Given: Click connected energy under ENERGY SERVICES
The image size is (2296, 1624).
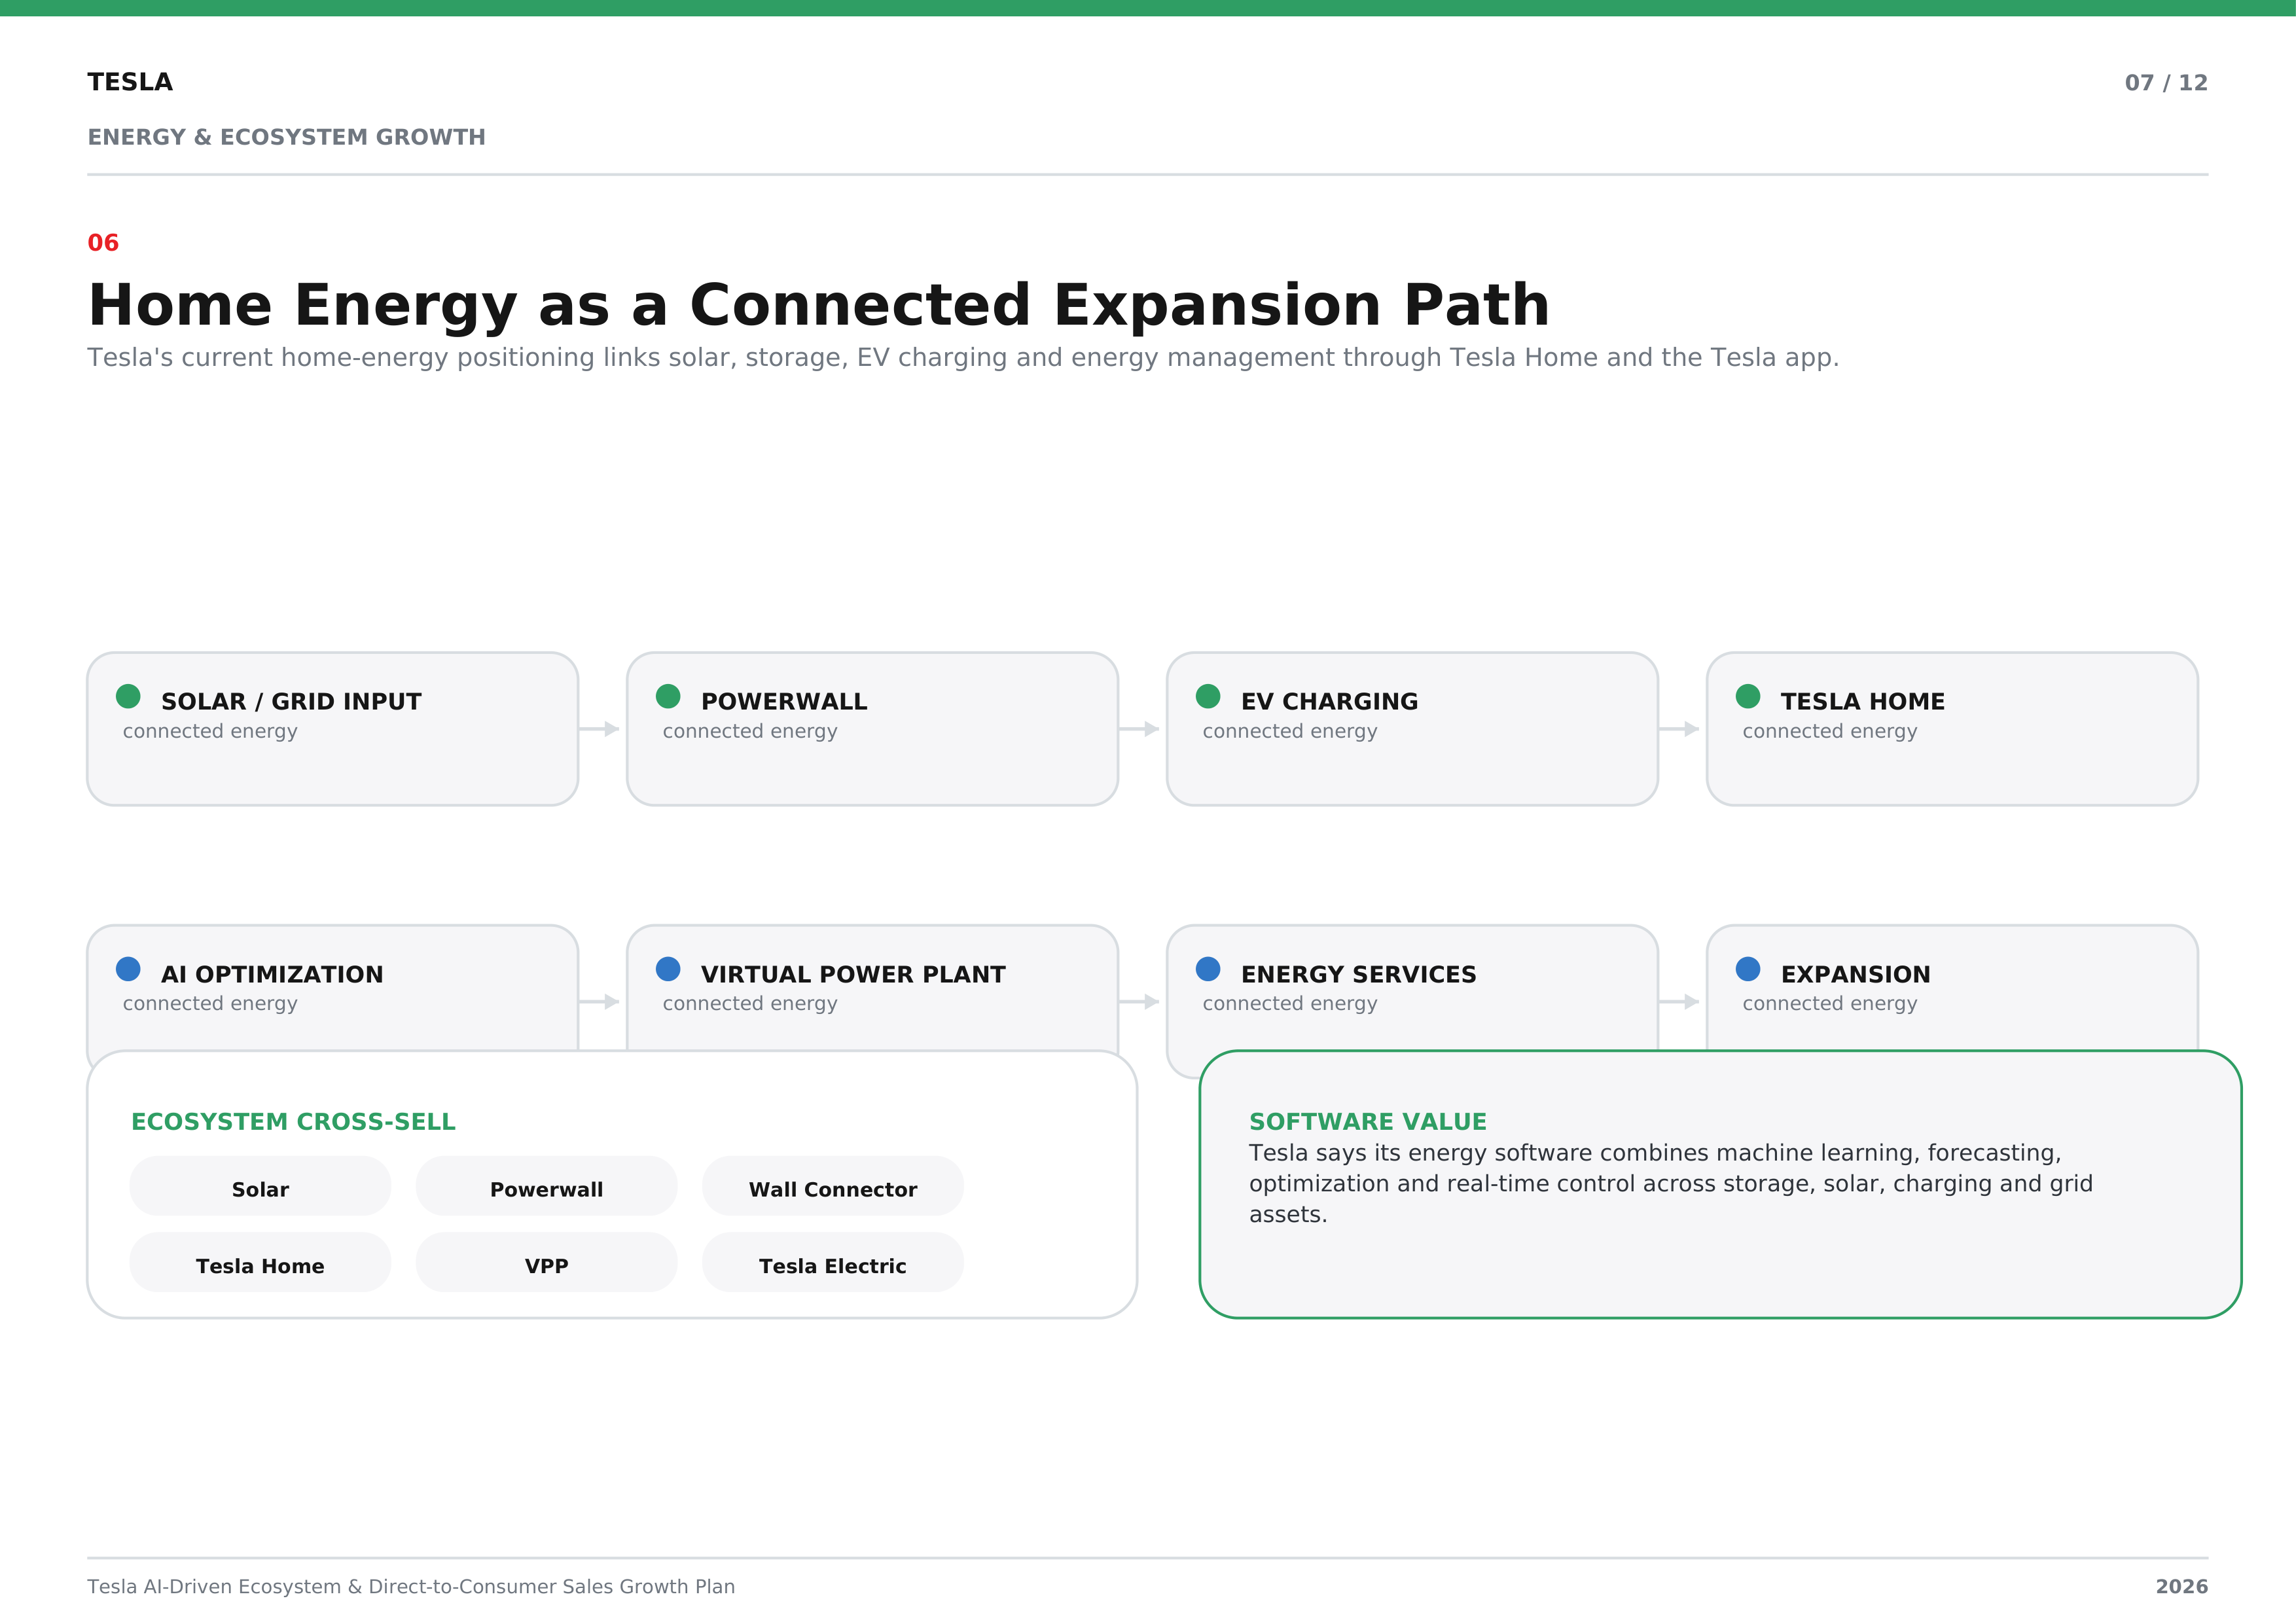Looking at the screenshot, I should pos(1290,1003).
